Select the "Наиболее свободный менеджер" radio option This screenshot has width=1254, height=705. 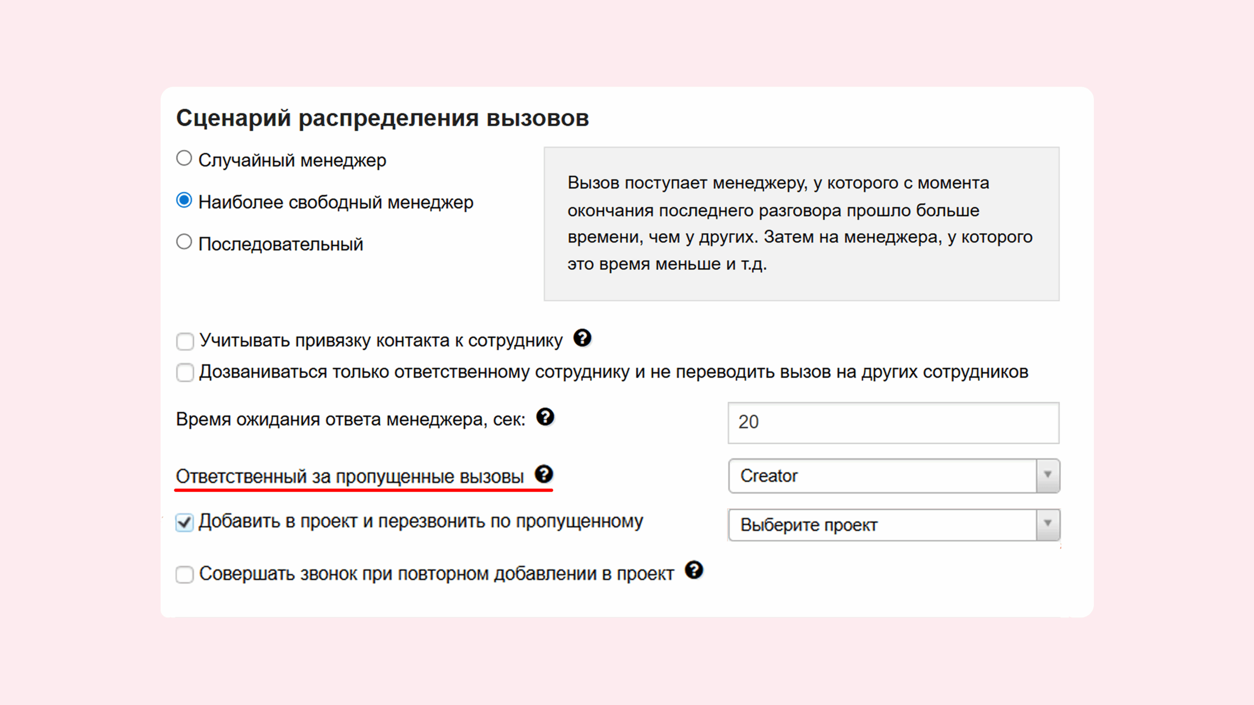coord(184,201)
